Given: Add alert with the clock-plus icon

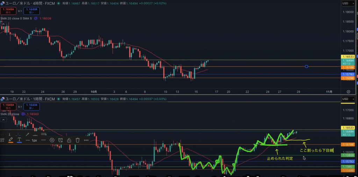Looking at the screenshot, I should 60,140.
